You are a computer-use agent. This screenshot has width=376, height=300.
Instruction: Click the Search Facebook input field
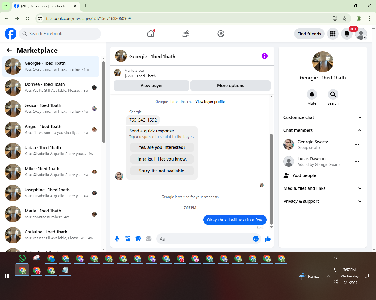[x=60, y=34]
